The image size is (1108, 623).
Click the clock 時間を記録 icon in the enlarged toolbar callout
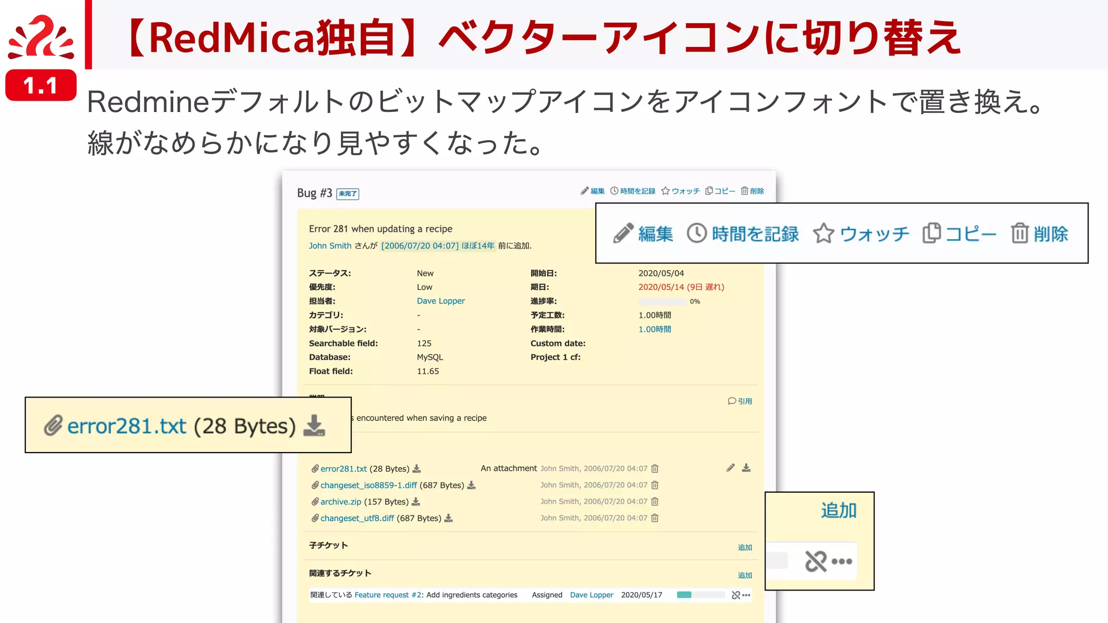click(x=697, y=234)
